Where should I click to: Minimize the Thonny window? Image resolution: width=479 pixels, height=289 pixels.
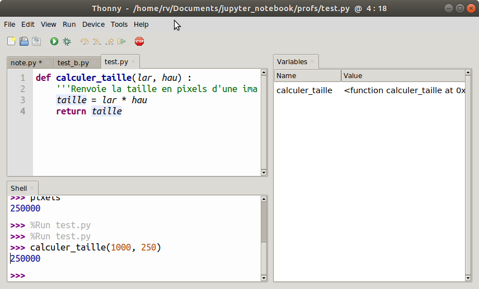(x=448, y=8)
